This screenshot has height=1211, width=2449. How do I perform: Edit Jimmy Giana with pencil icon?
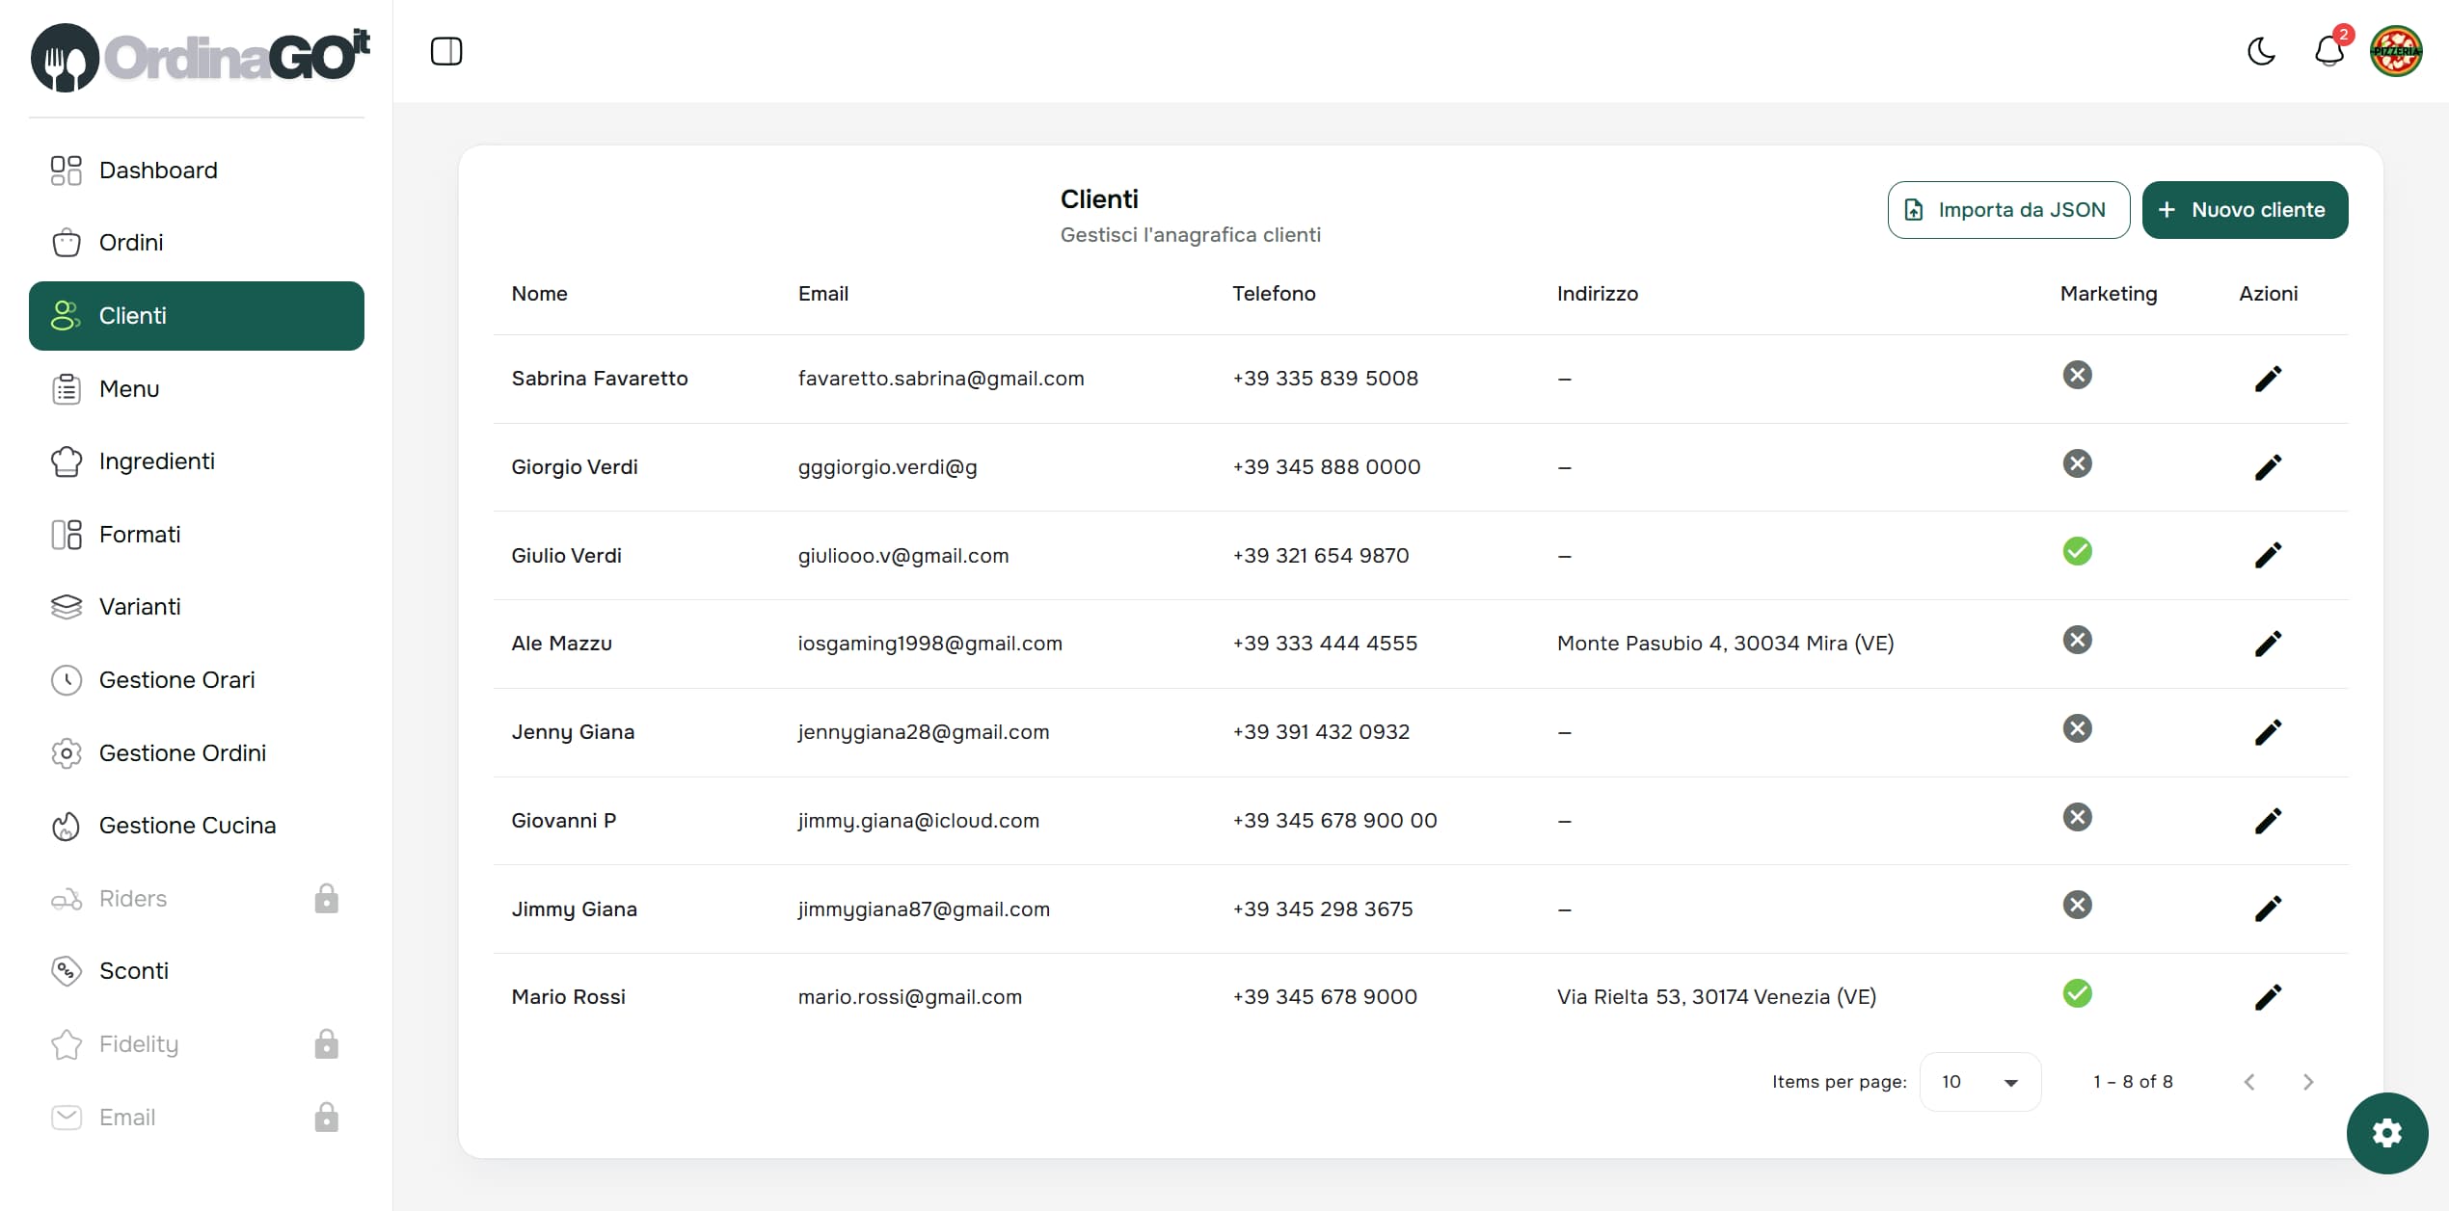[2268, 908]
